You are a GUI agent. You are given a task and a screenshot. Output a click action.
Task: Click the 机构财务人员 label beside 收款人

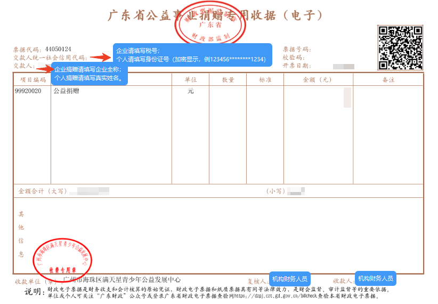click(375, 278)
